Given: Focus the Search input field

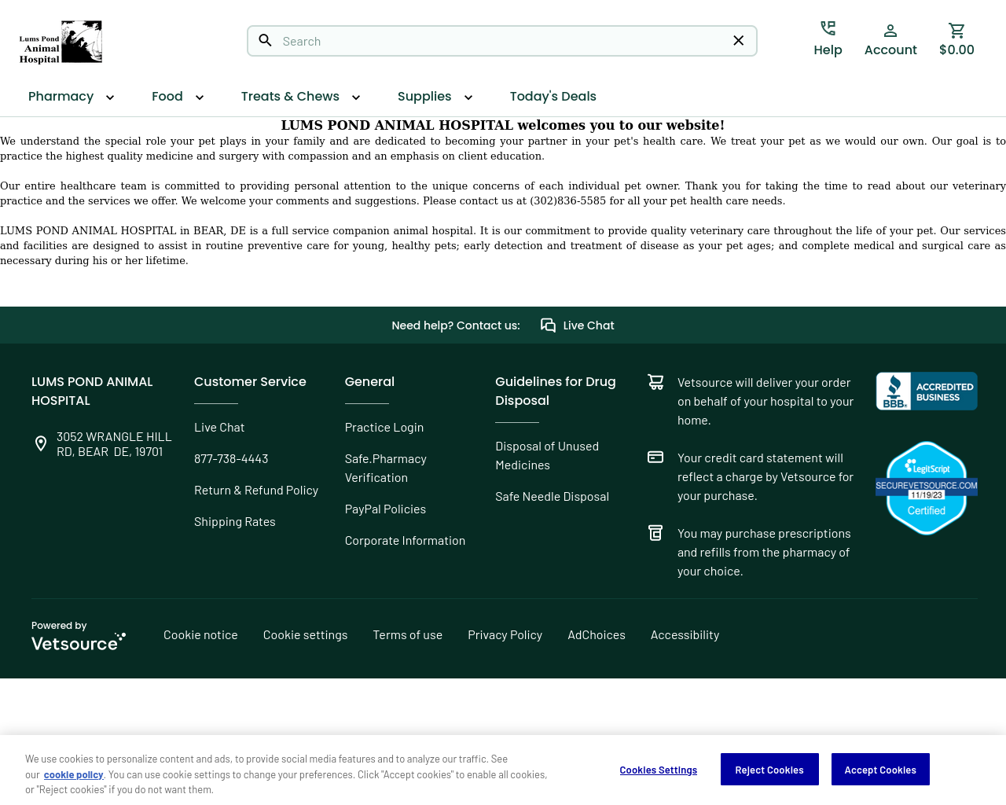Looking at the screenshot, I should click(502, 41).
